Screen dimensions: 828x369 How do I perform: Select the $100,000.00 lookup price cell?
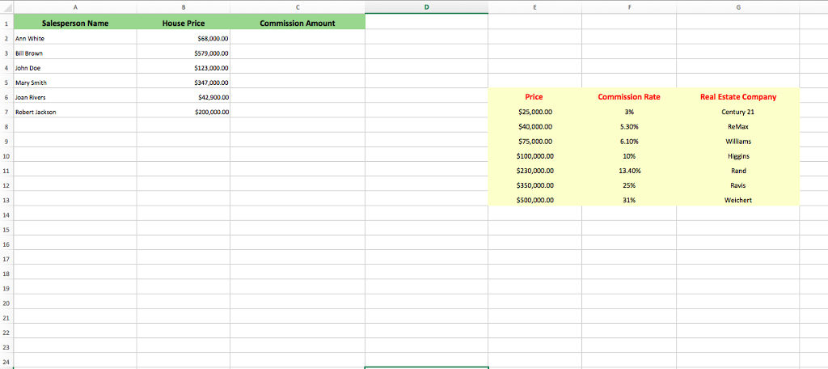pyautogui.click(x=534, y=156)
